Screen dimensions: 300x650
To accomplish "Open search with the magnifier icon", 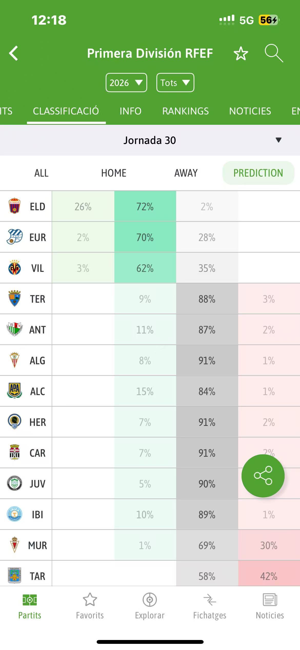I will (x=274, y=53).
